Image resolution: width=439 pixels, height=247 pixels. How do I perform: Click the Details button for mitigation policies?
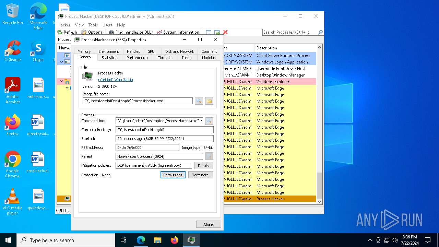pos(204,165)
